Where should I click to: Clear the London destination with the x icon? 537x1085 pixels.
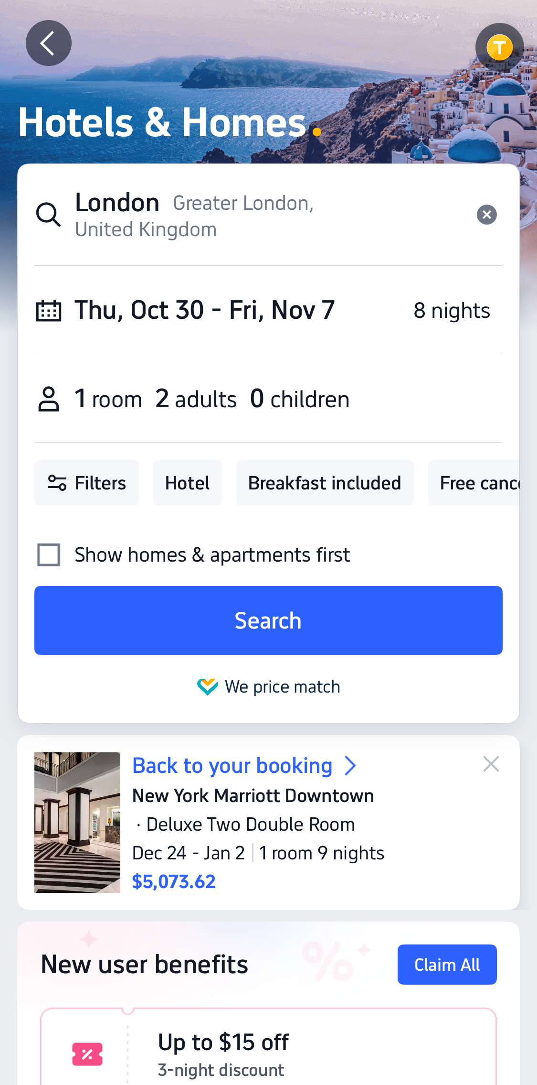click(486, 214)
